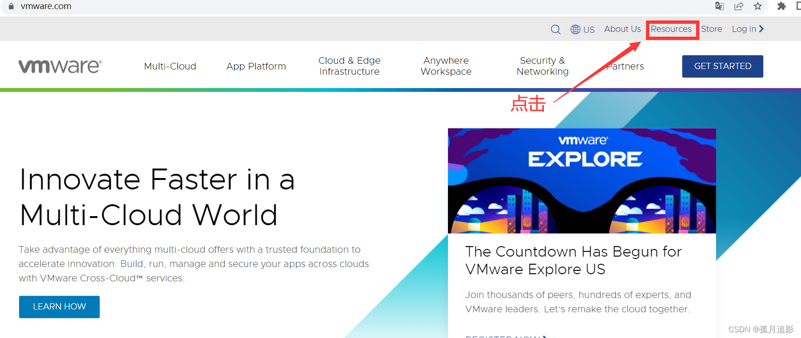The image size is (801, 338).
Task: Open the Multi-Cloud menu
Action: click(170, 66)
